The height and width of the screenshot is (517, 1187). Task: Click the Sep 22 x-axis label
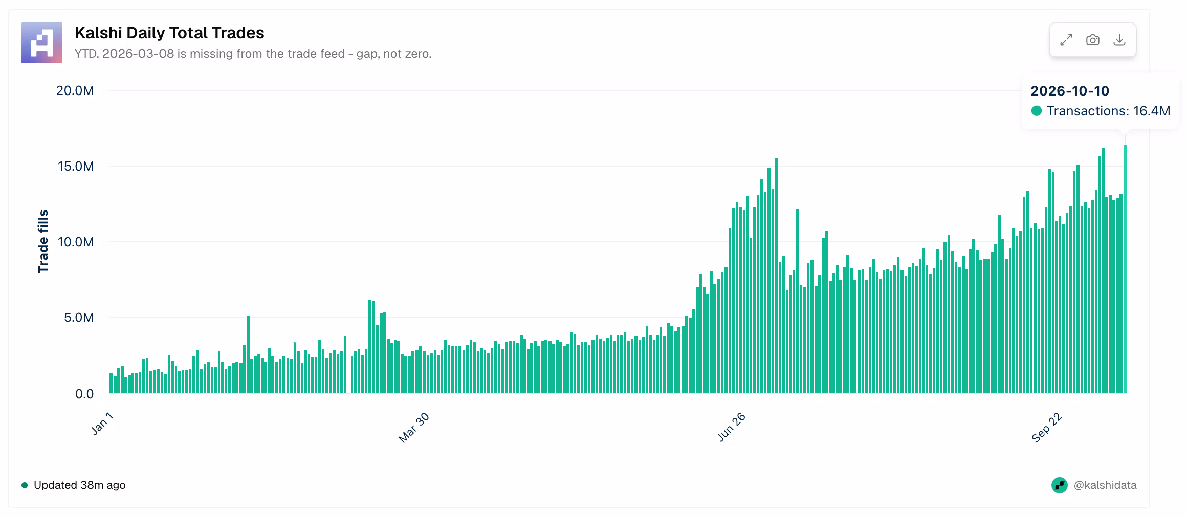pyautogui.click(x=1047, y=428)
